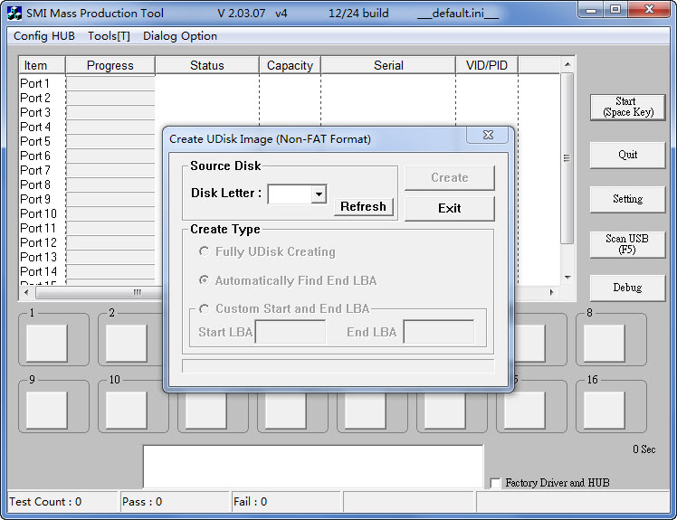Click the Fail : 0 status field
The width and height of the screenshot is (677, 520).
286,502
